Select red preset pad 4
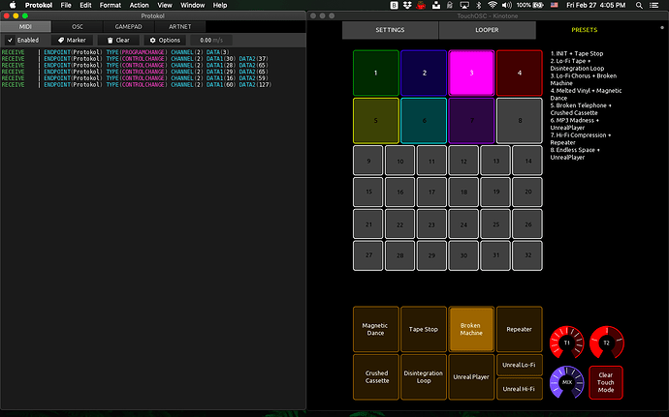This screenshot has height=417, width=669. click(x=519, y=73)
